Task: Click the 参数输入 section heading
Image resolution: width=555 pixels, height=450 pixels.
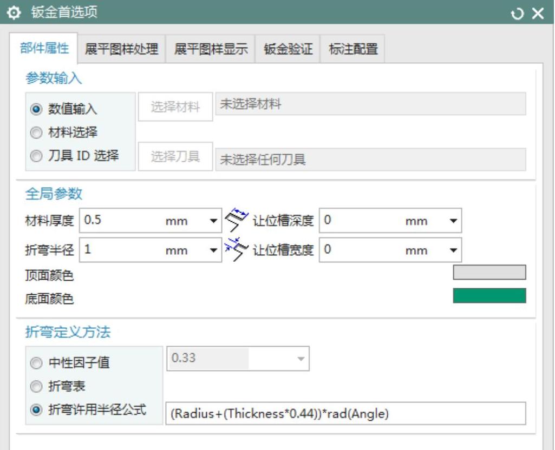Action: click(x=54, y=78)
